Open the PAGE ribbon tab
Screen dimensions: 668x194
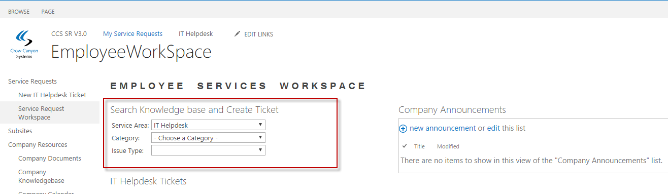pos(48,12)
